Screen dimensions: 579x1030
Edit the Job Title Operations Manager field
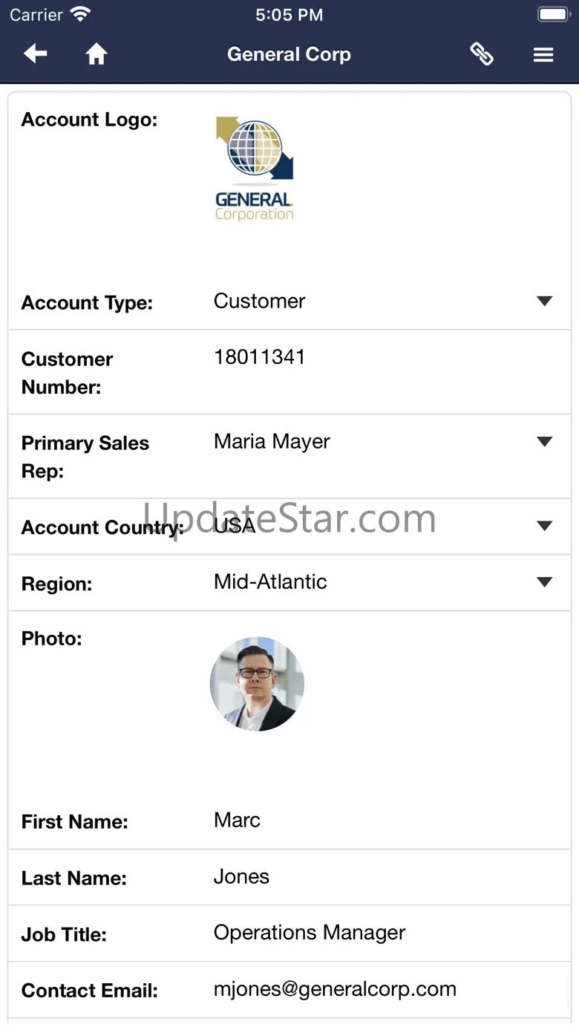click(310, 933)
